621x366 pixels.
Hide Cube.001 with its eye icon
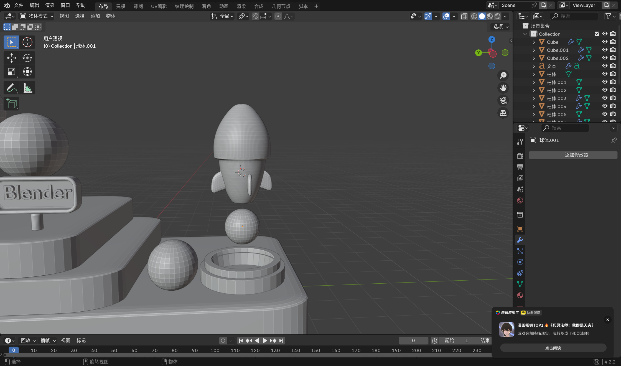pyautogui.click(x=605, y=50)
